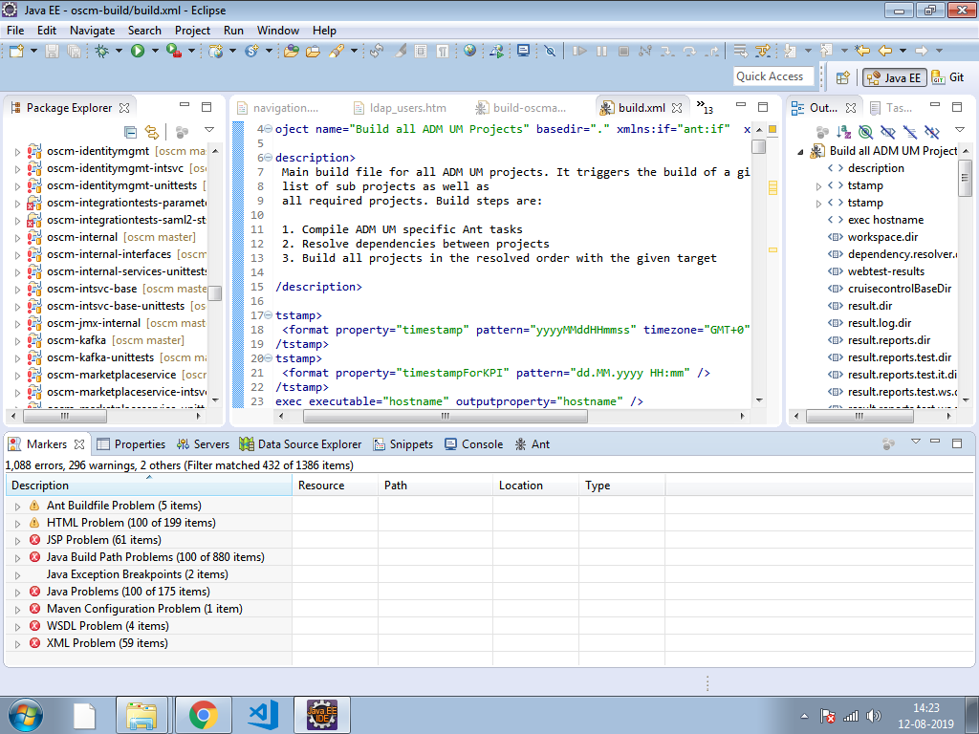Switch to the Servers tab
The width and height of the screenshot is (979, 734).
point(203,444)
